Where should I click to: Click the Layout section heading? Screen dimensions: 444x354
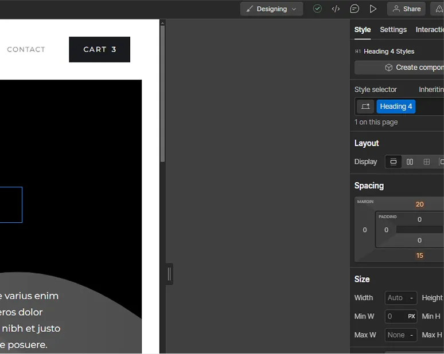tap(367, 143)
